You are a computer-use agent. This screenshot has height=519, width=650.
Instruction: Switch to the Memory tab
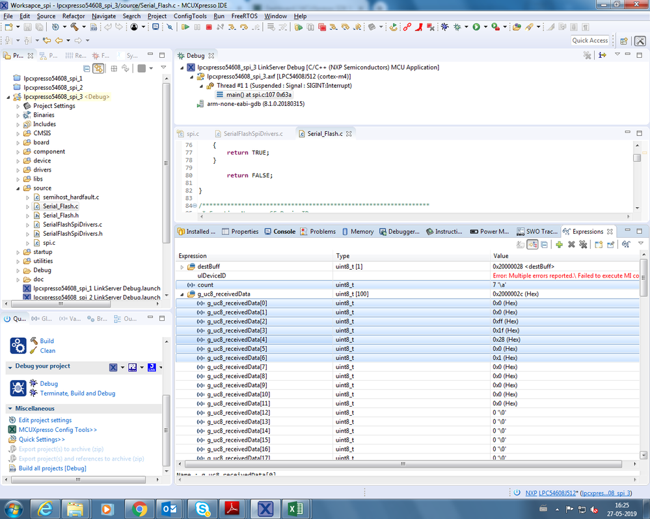click(358, 231)
